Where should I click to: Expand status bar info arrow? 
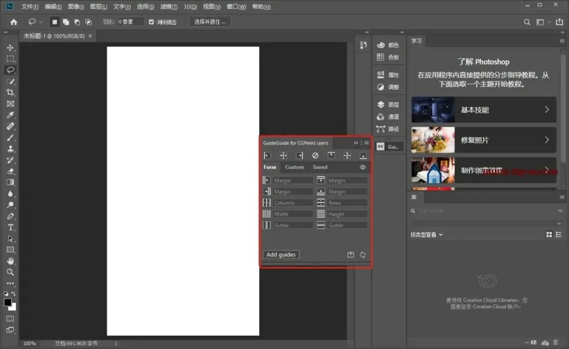116,343
